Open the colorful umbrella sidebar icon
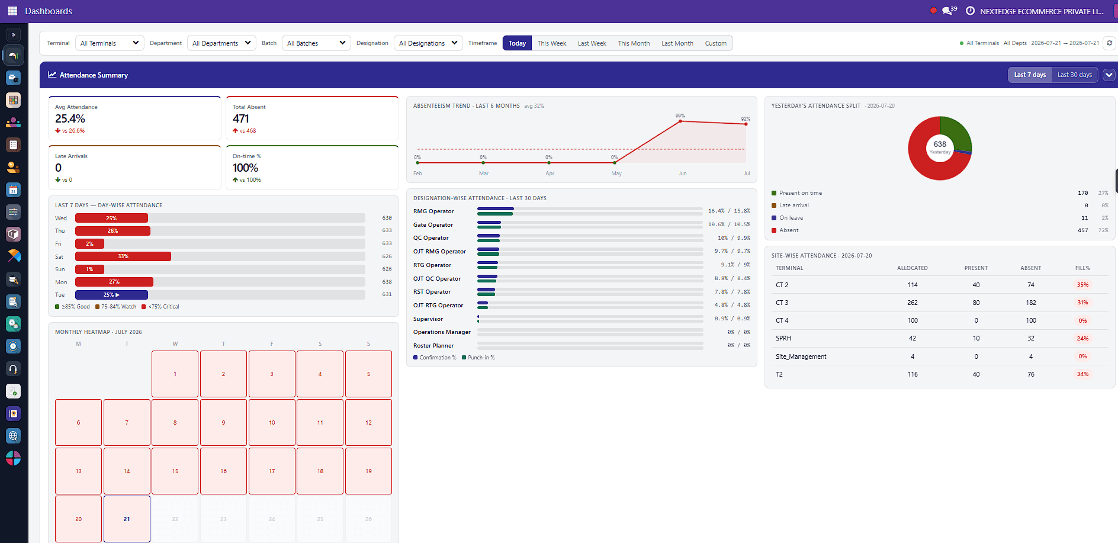Screen dimensions: 1118x543 click(13, 256)
